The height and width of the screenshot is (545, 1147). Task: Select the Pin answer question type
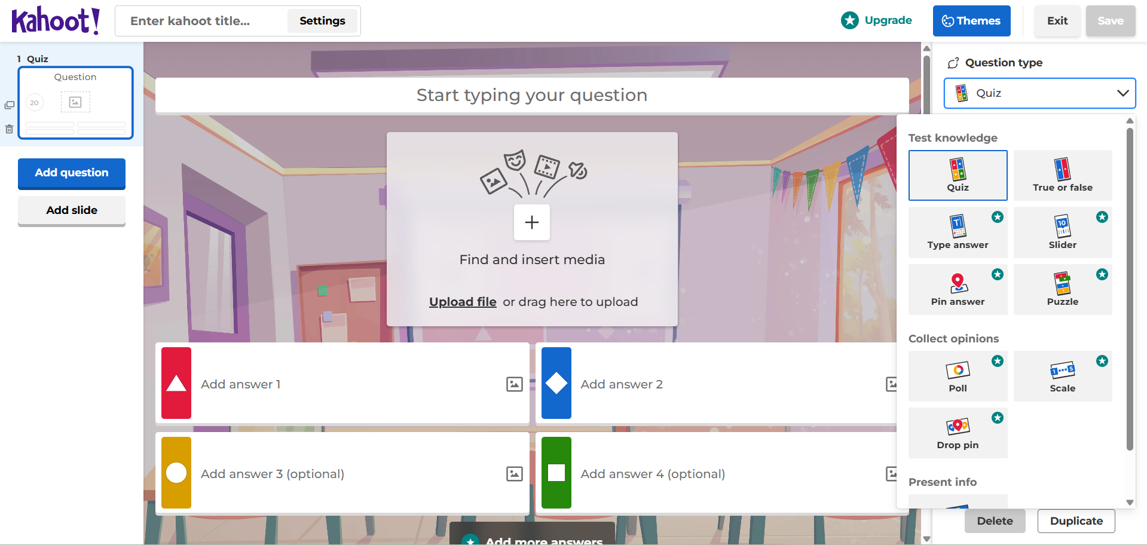point(957,289)
